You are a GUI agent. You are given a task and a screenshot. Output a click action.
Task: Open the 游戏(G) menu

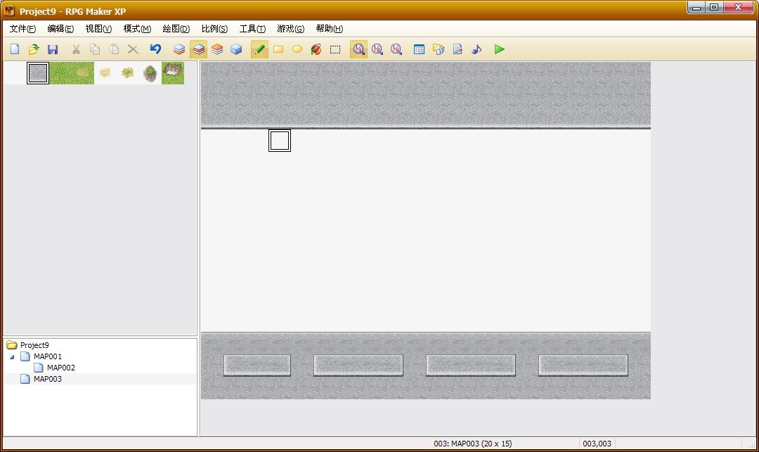point(290,29)
